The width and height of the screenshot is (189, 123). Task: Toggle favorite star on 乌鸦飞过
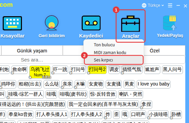coord(30,77)
